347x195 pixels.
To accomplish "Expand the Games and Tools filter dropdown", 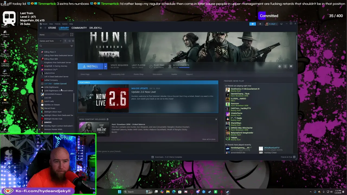I will pos(51,41).
